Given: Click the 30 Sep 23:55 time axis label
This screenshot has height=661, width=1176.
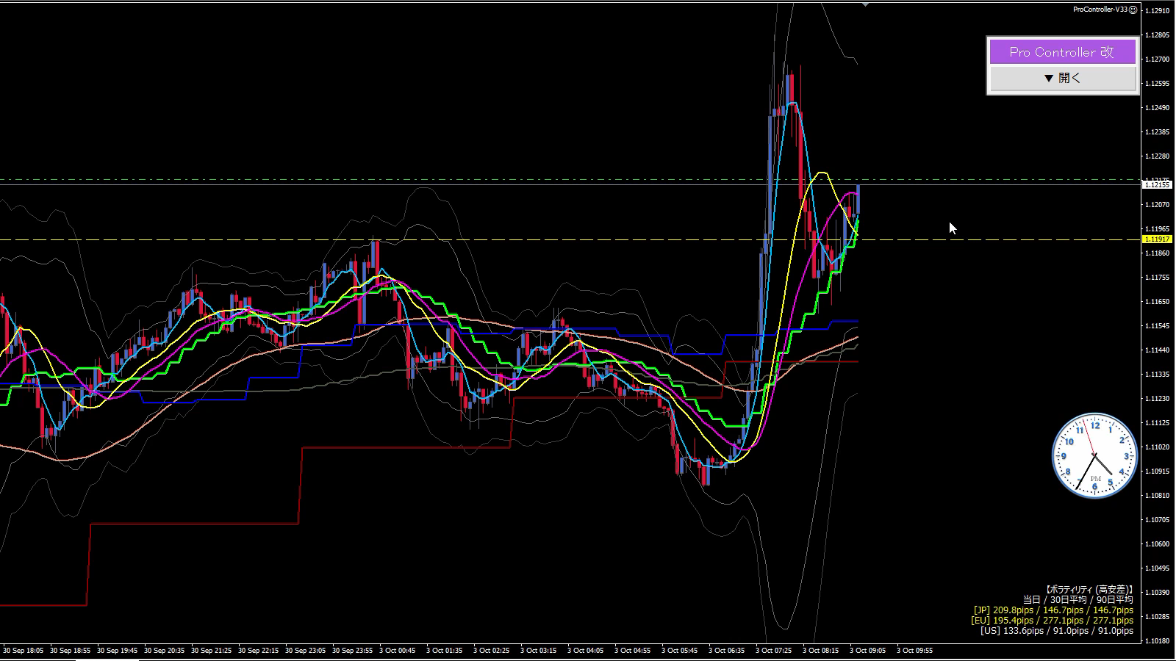Looking at the screenshot, I should [x=352, y=651].
